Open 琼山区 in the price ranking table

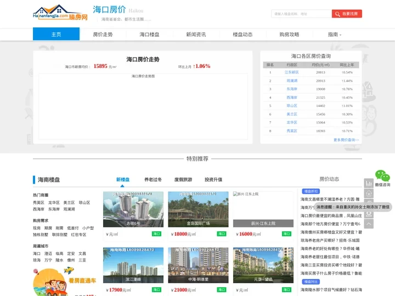[292, 106]
